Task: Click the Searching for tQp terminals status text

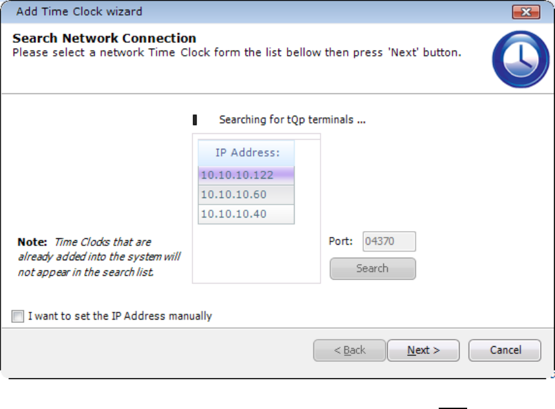Action: [292, 120]
